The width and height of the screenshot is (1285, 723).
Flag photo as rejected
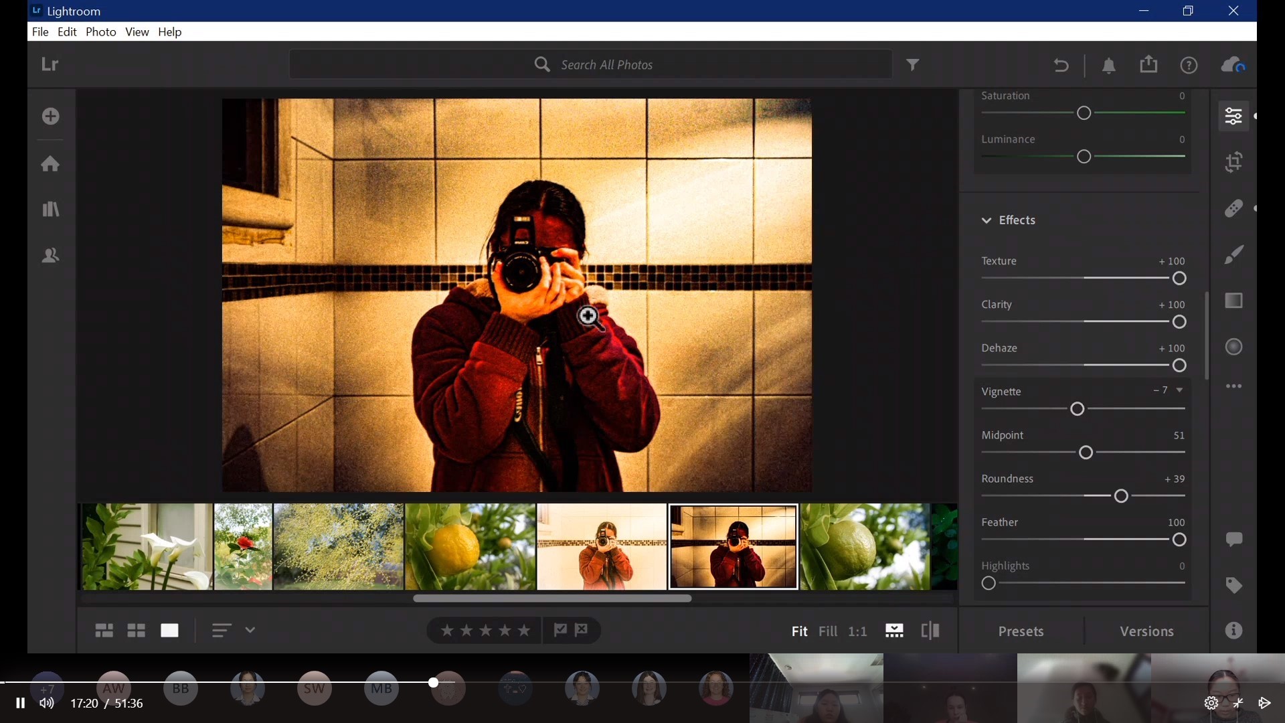click(582, 630)
